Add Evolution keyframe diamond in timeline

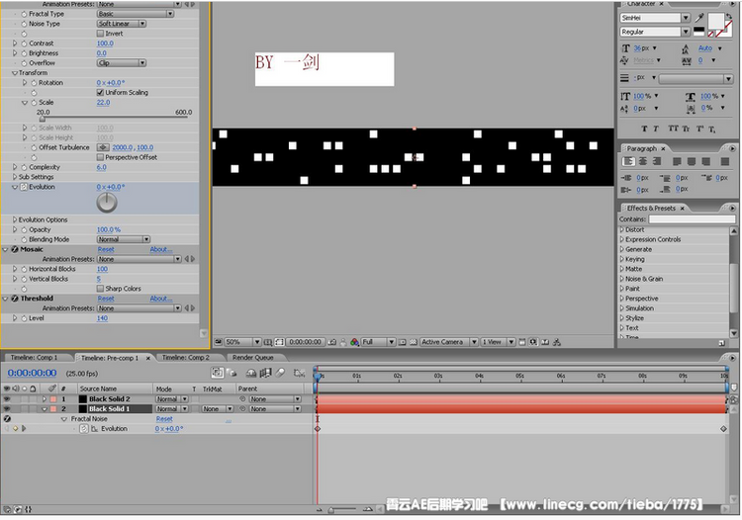[x=15, y=429]
